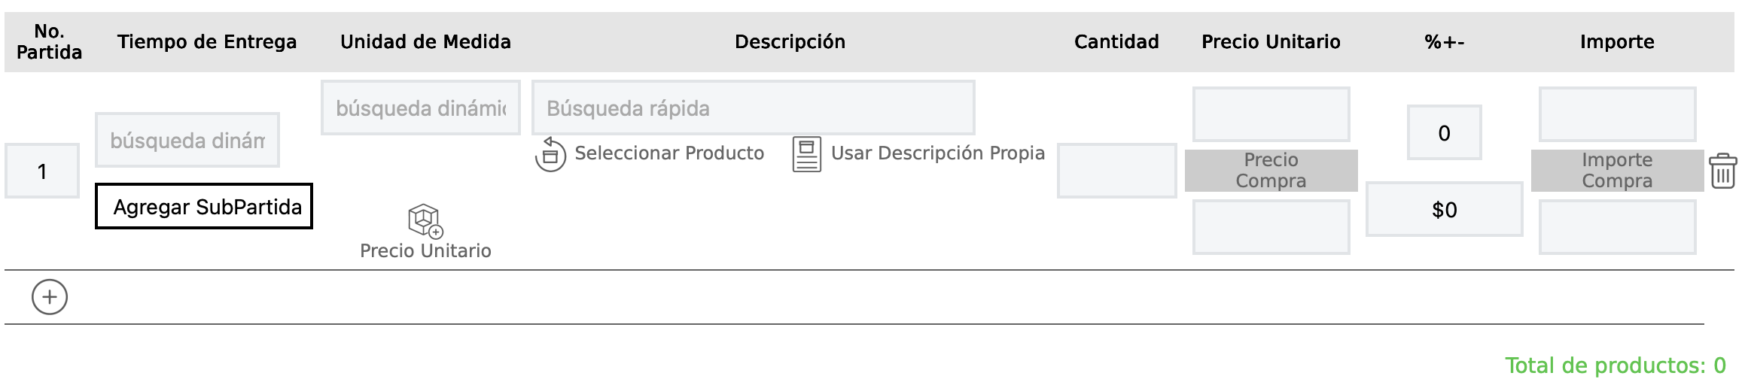The width and height of the screenshot is (1748, 382).
Task: Click the Cantidad input field
Action: pyautogui.click(x=1116, y=171)
